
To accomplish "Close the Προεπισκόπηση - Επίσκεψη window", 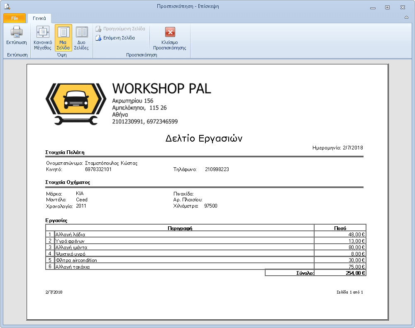I will click(403, 7).
